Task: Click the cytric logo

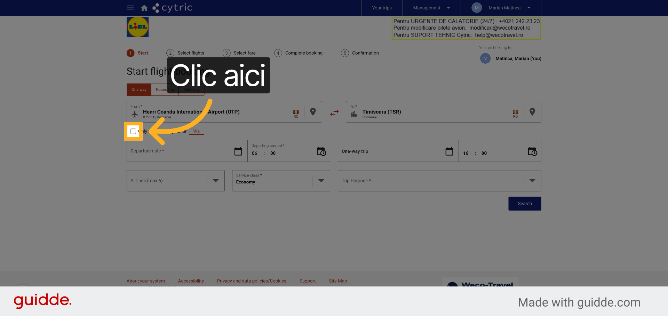Action: (172, 8)
